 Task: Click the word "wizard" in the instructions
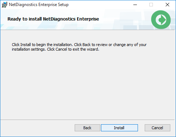93,49
